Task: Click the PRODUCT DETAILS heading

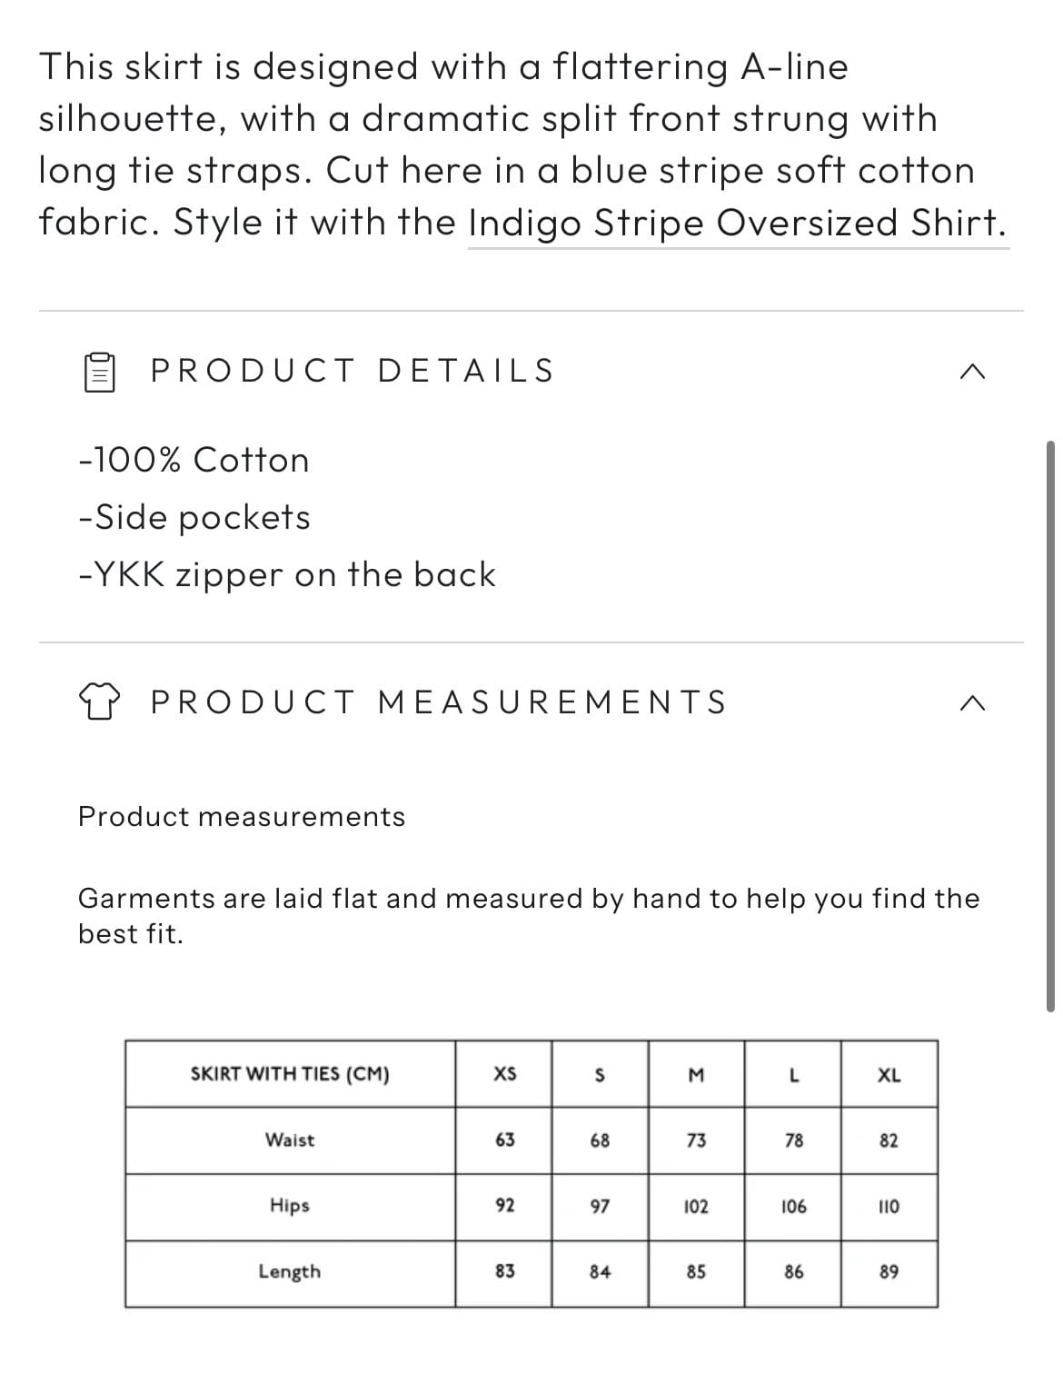Action: (x=353, y=372)
